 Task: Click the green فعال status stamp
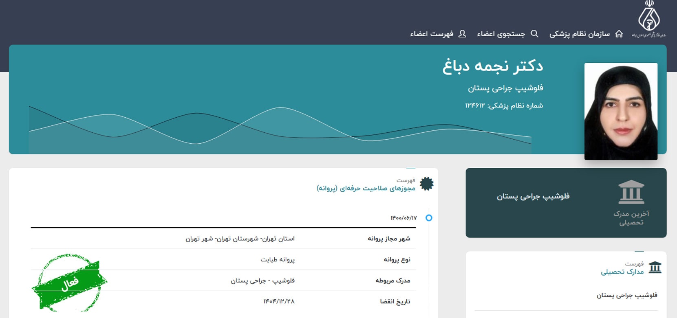[x=69, y=282]
